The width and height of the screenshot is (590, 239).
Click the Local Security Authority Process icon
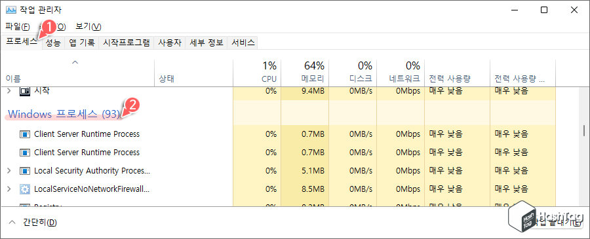tap(24, 171)
